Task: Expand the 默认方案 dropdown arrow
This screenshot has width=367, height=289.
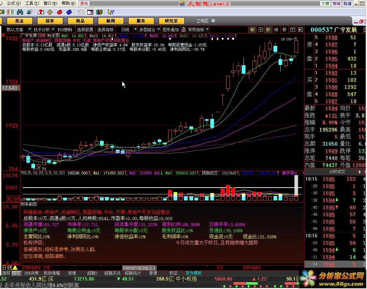Action: click(29, 29)
